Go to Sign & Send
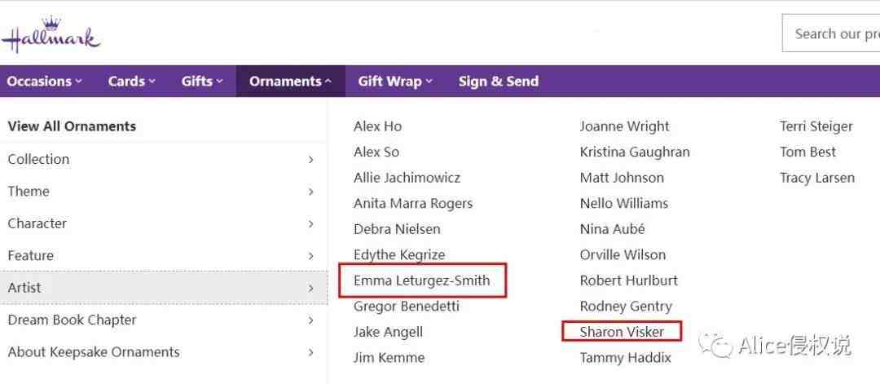The width and height of the screenshot is (880, 384). point(499,82)
